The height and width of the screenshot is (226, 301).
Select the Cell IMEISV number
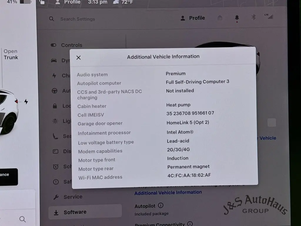tap(190, 113)
